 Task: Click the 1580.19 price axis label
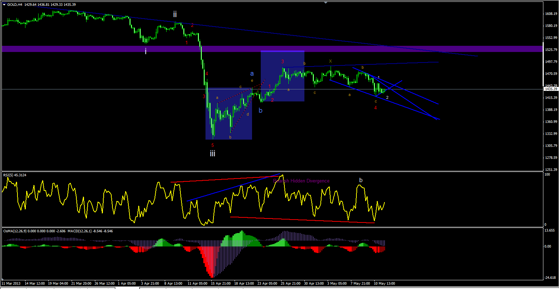pyautogui.click(x=552, y=26)
